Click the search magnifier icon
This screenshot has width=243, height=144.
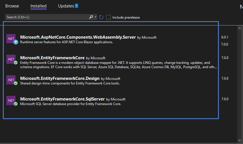click(91, 17)
